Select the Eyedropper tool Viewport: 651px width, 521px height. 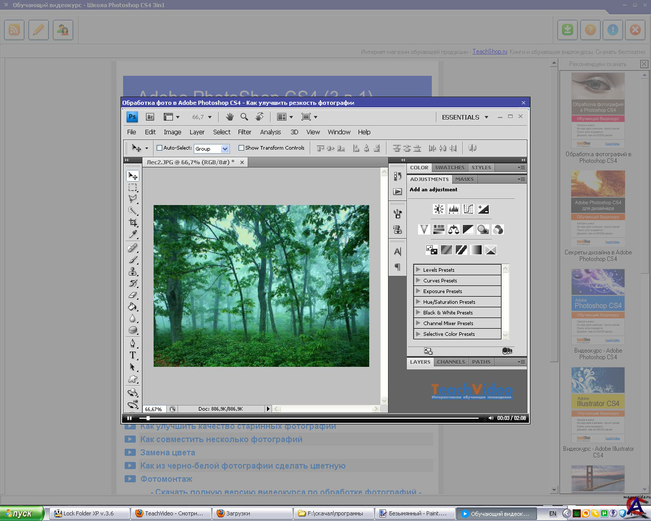pyautogui.click(x=133, y=235)
